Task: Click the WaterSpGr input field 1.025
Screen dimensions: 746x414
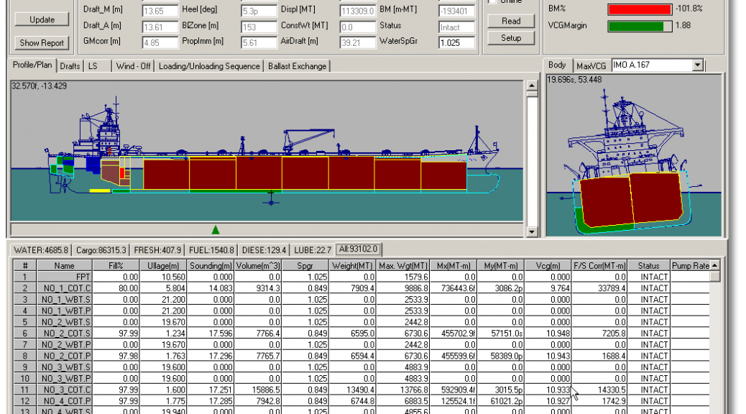Action: click(x=457, y=43)
